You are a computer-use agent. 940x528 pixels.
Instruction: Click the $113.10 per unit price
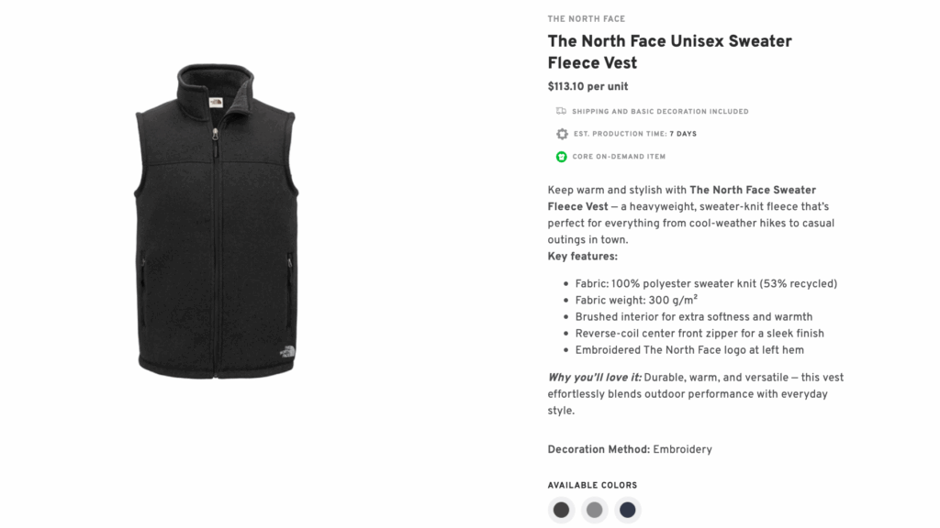click(587, 86)
